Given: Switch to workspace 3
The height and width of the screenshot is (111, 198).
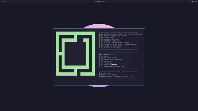Looking at the screenshot, I should [9, 1].
